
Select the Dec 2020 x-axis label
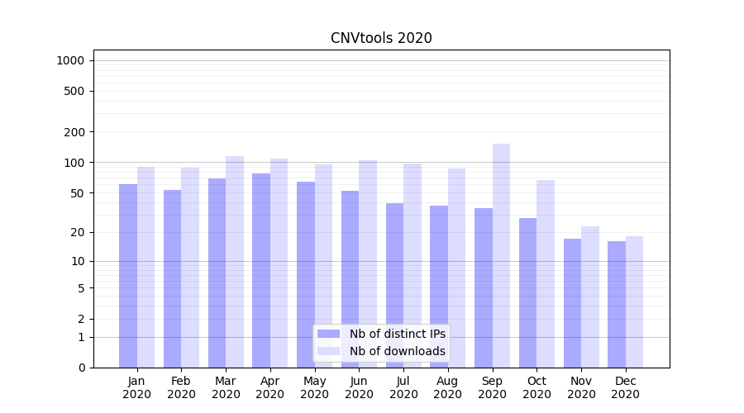(x=626, y=387)
